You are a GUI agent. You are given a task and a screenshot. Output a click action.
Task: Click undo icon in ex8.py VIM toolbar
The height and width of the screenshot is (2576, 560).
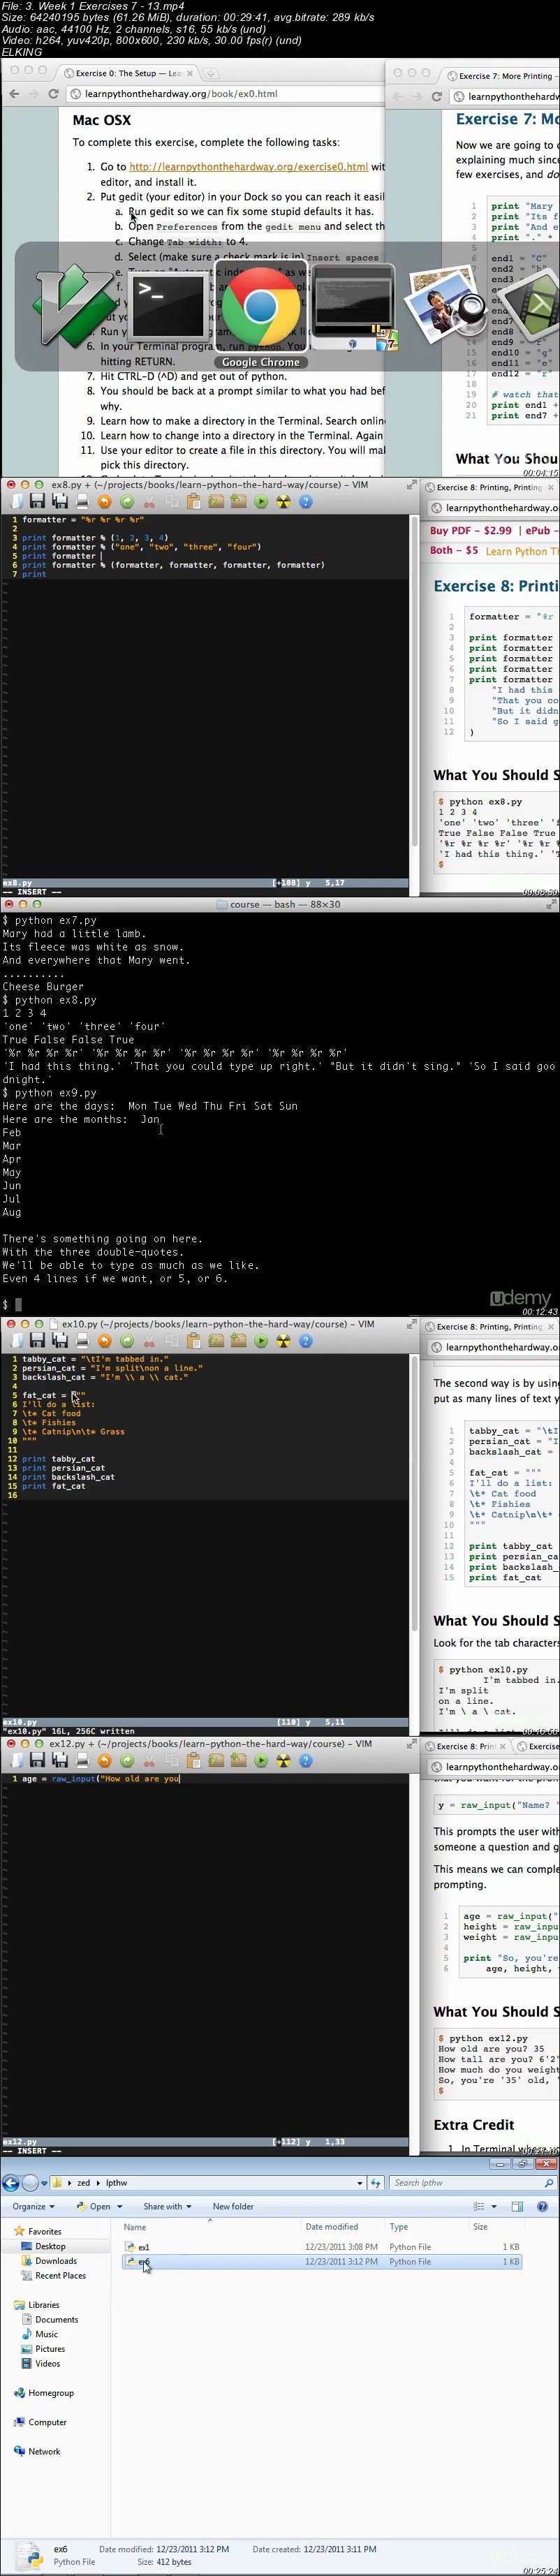pos(105,501)
